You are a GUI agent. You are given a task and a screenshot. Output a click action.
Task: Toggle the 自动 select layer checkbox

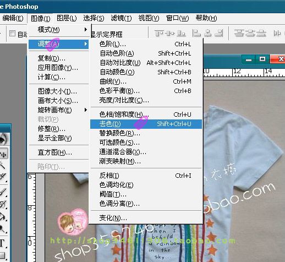pos(12,34)
